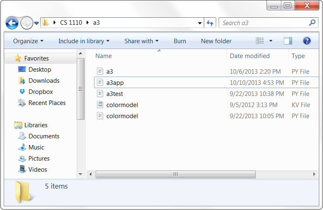Viewport: 323px width, 210px height.
Task: Sort by Date modified column header
Action: tap(250, 56)
